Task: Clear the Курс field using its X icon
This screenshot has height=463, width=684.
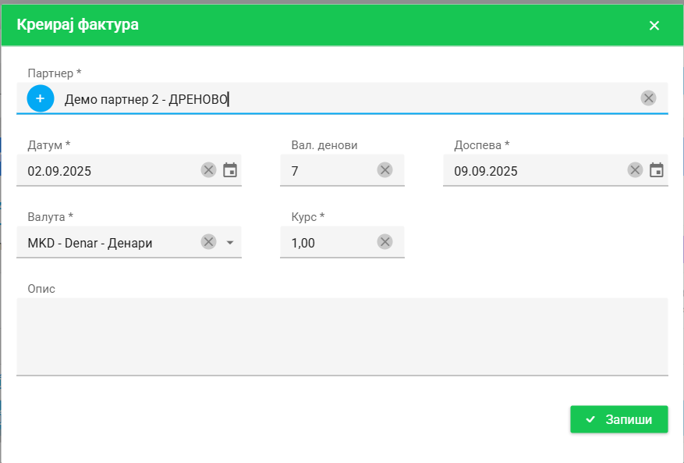Action: (384, 242)
